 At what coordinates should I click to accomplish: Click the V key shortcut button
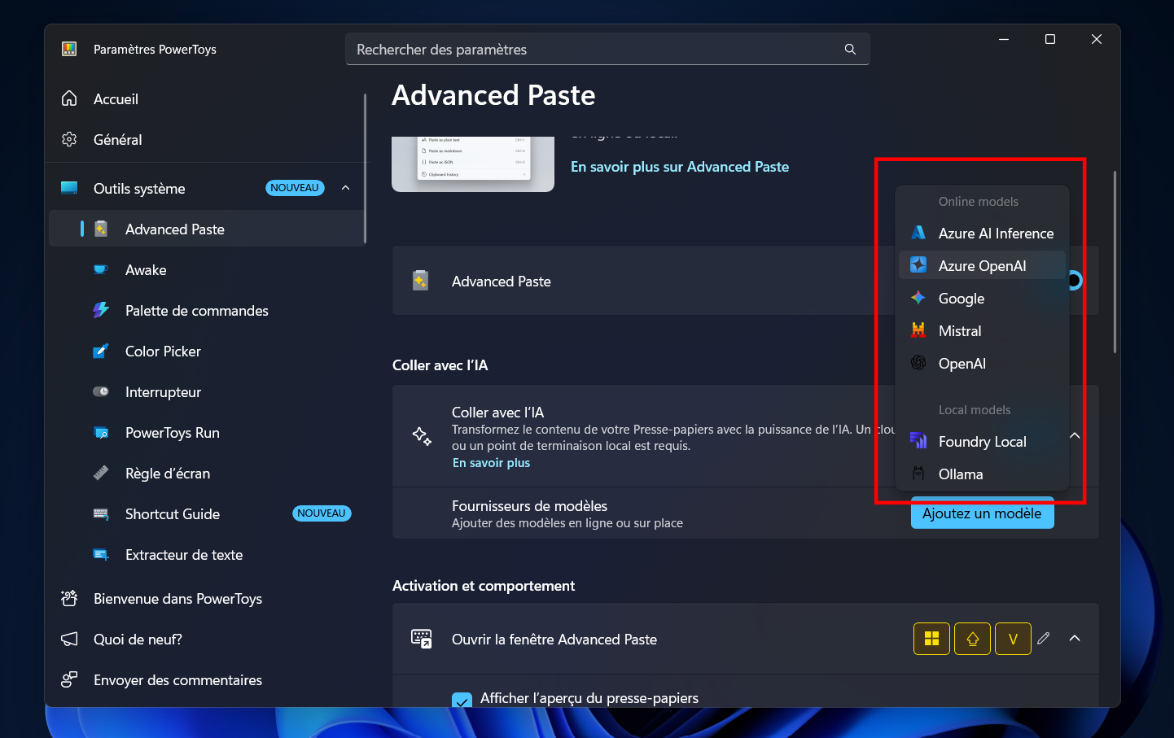pyautogui.click(x=1013, y=639)
